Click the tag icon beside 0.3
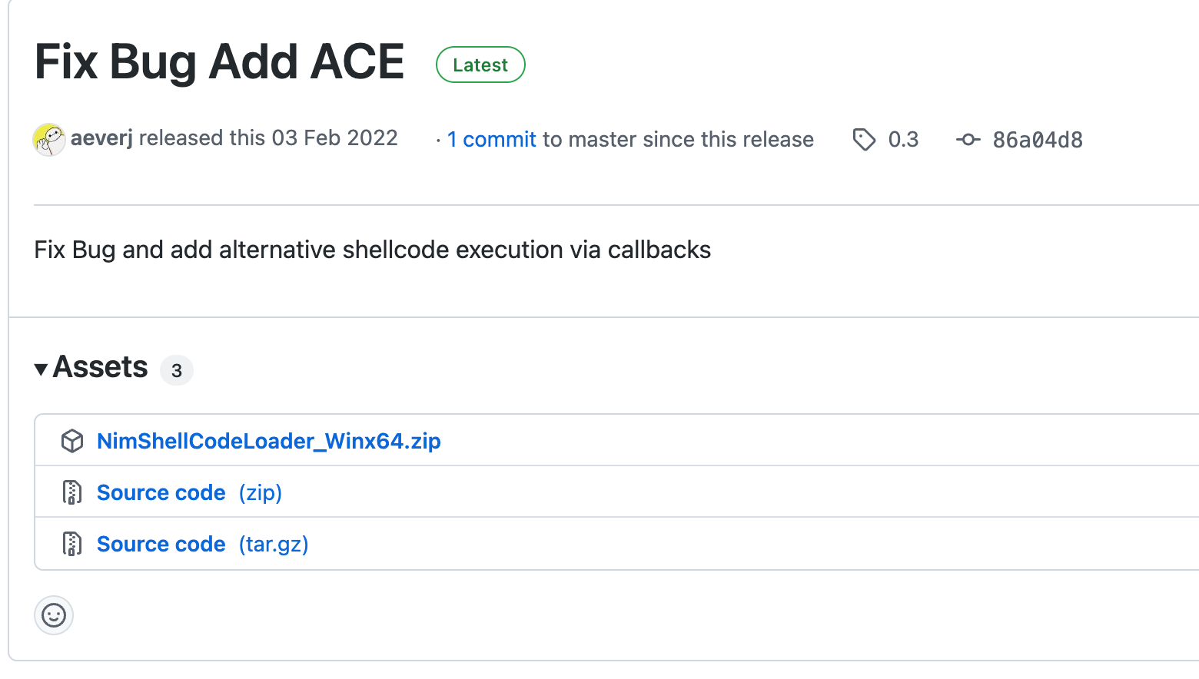Screen dimensions: 1199x679 [864, 140]
